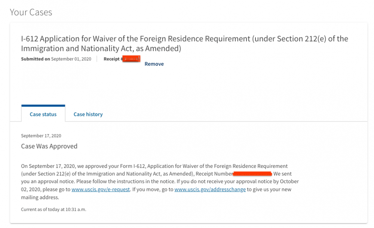374x228 pixels.
Task: Click the Your Cases page heading
Action: [x=31, y=12]
